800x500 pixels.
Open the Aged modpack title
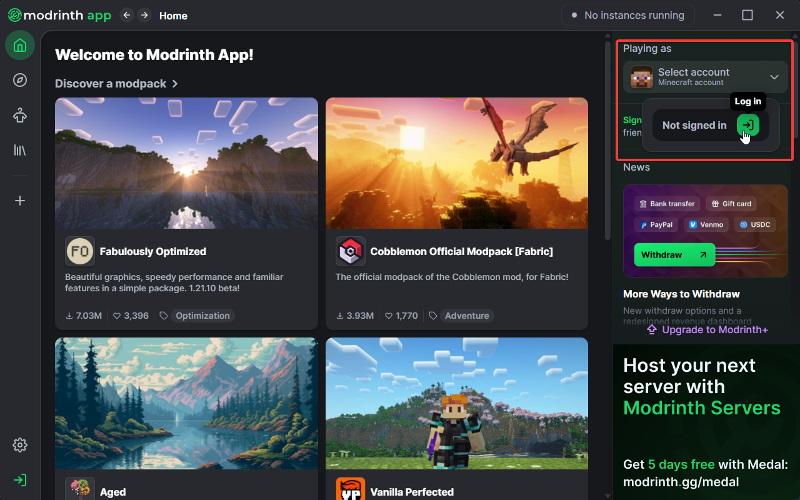pos(112,492)
